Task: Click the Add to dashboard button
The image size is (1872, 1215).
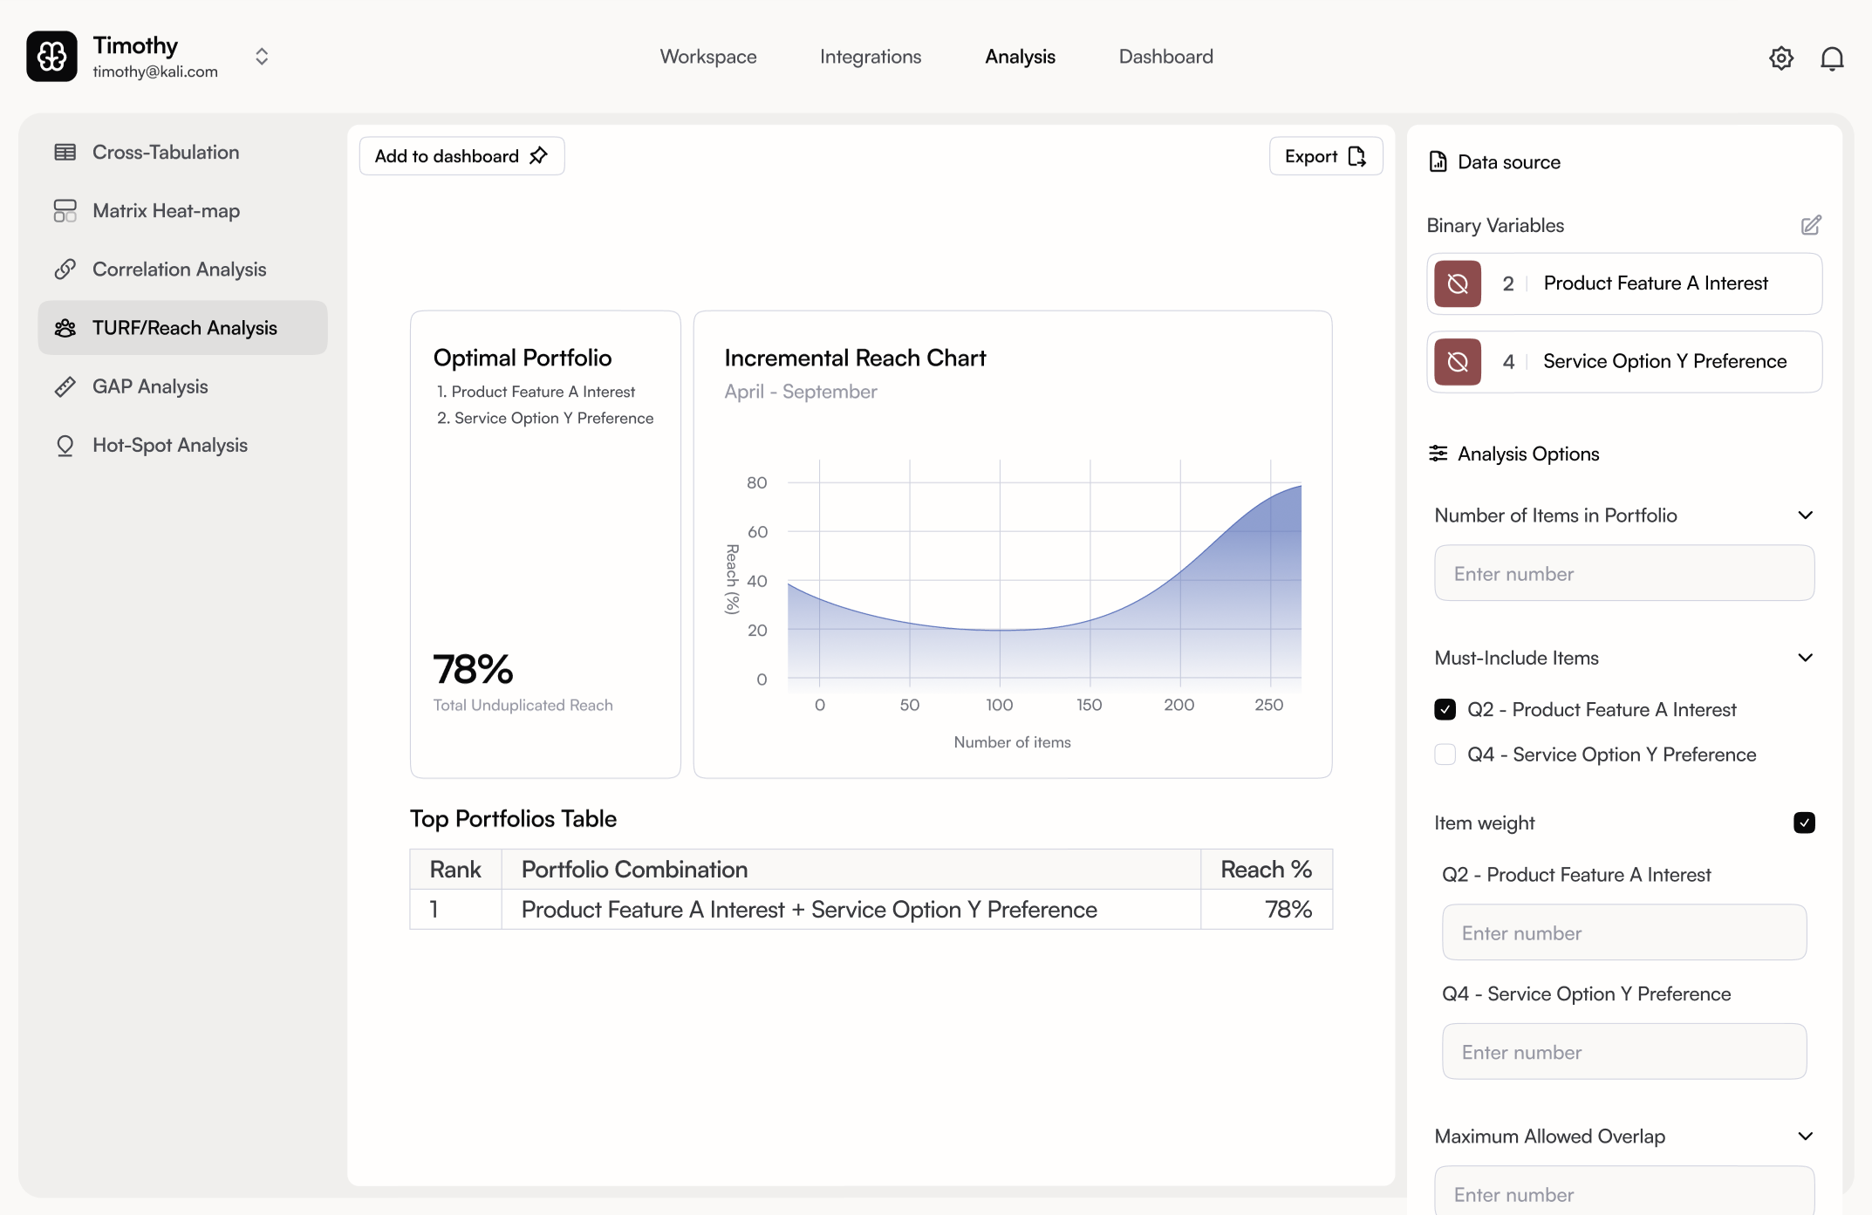Action: pyautogui.click(x=461, y=156)
